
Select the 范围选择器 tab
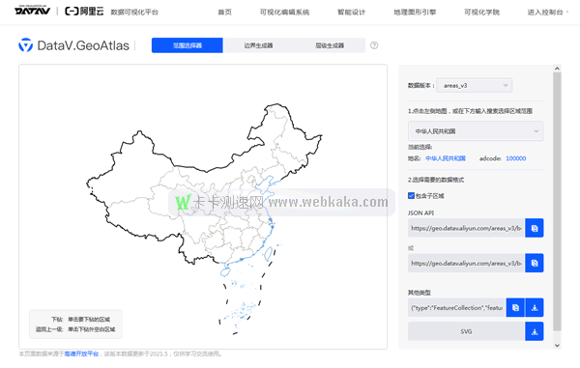click(x=188, y=45)
